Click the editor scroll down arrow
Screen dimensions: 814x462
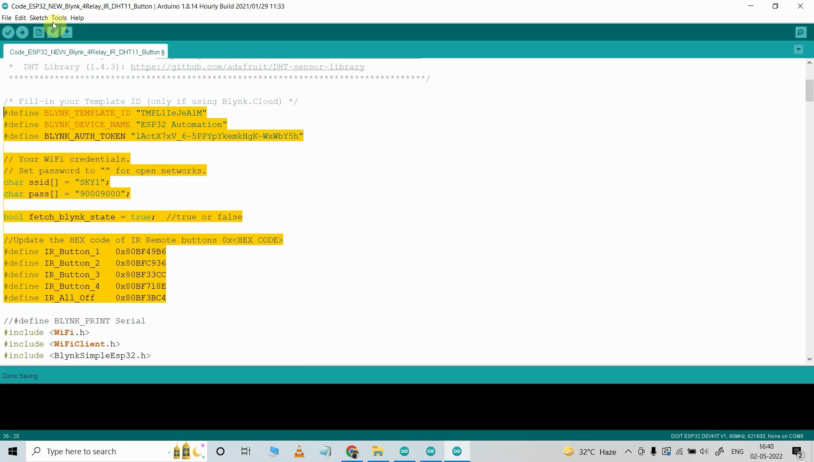[x=809, y=359]
